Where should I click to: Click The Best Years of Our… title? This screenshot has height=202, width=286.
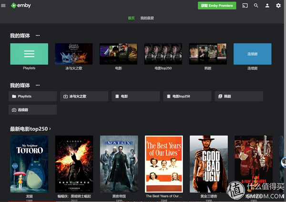tap(164, 196)
